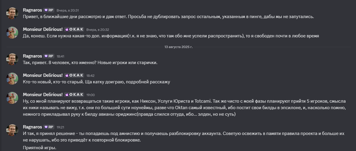Click Monsieur Delirious avatar at the 20:32 message
Screen dimensions: 356x151
coord(12,33)
